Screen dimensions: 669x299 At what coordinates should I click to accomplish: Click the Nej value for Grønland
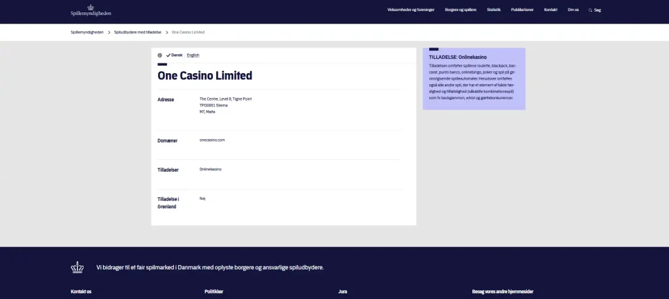pyautogui.click(x=203, y=198)
